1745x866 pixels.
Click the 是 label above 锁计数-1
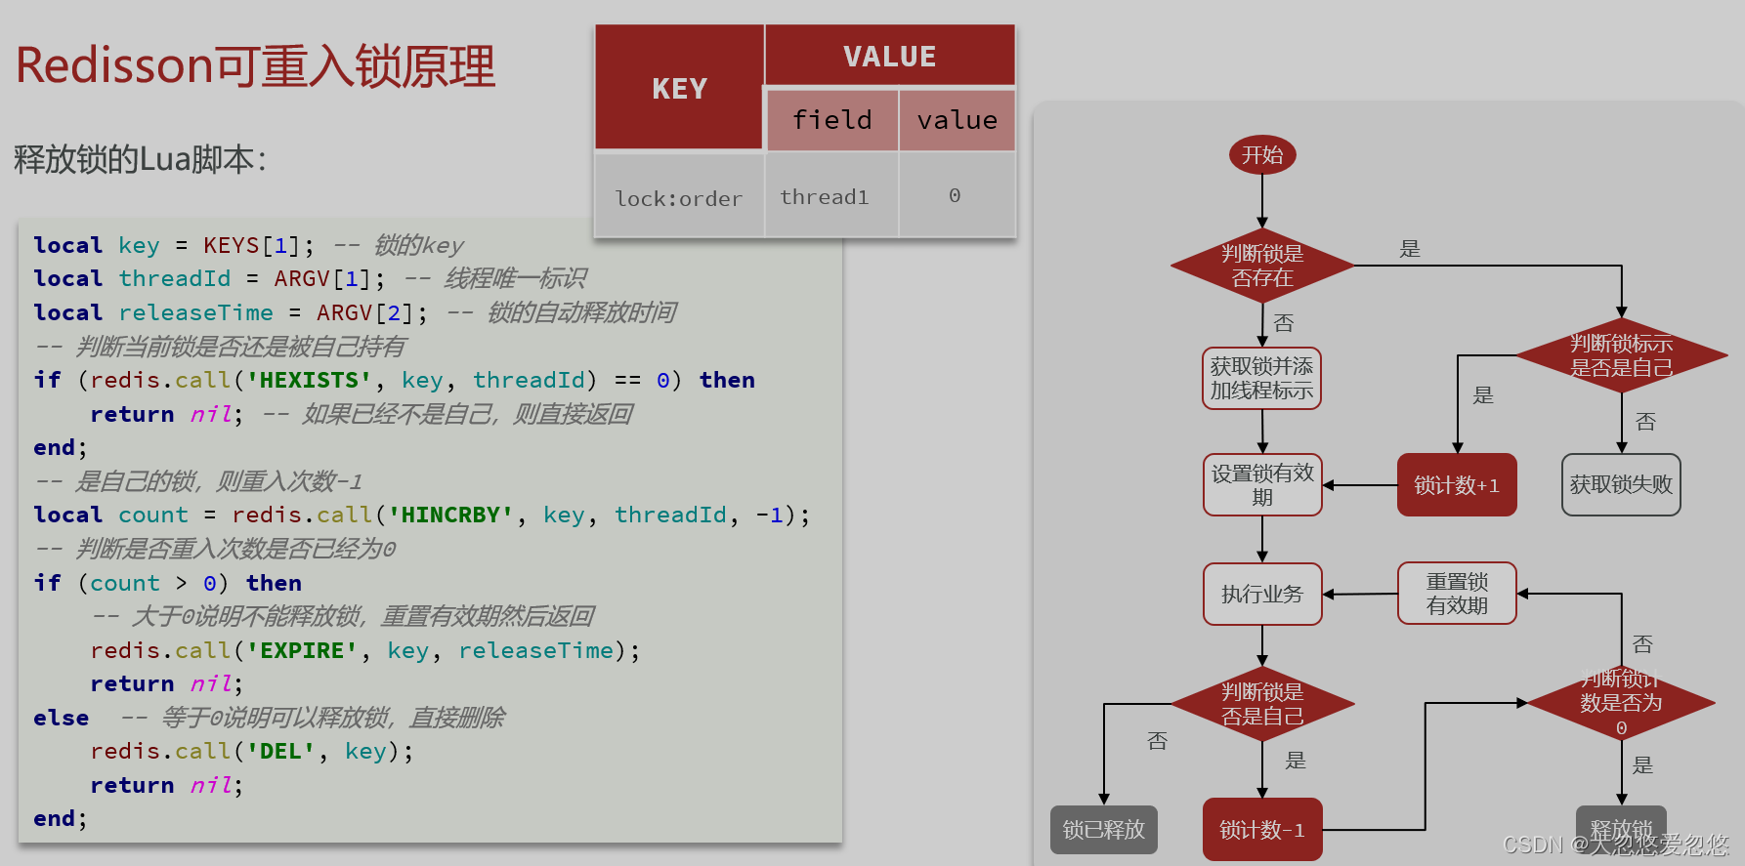click(1296, 761)
